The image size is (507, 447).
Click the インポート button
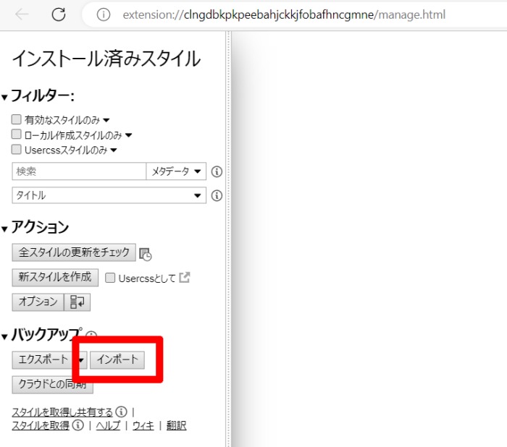pos(117,359)
